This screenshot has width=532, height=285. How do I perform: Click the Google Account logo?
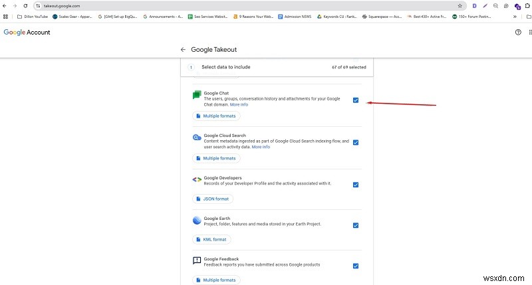[27, 32]
